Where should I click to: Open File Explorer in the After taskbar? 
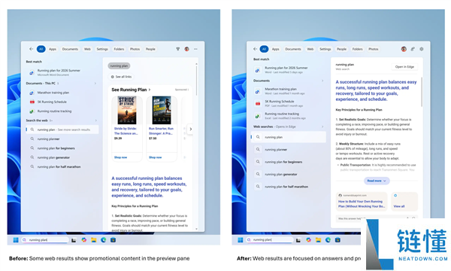pyautogui.click(x=319, y=240)
